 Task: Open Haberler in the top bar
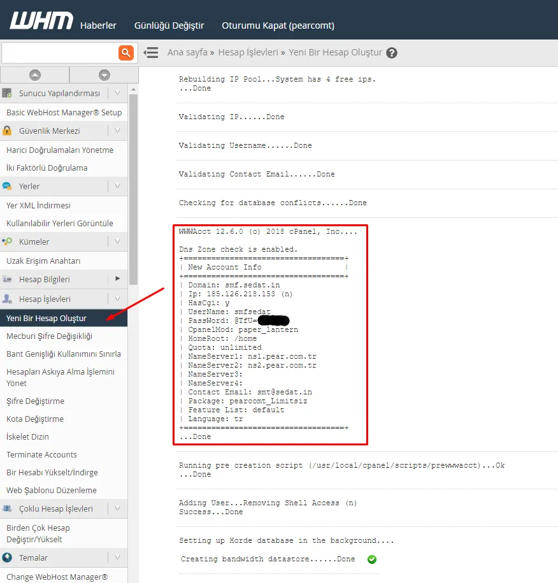pyautogui.click(x=98, y=25)
